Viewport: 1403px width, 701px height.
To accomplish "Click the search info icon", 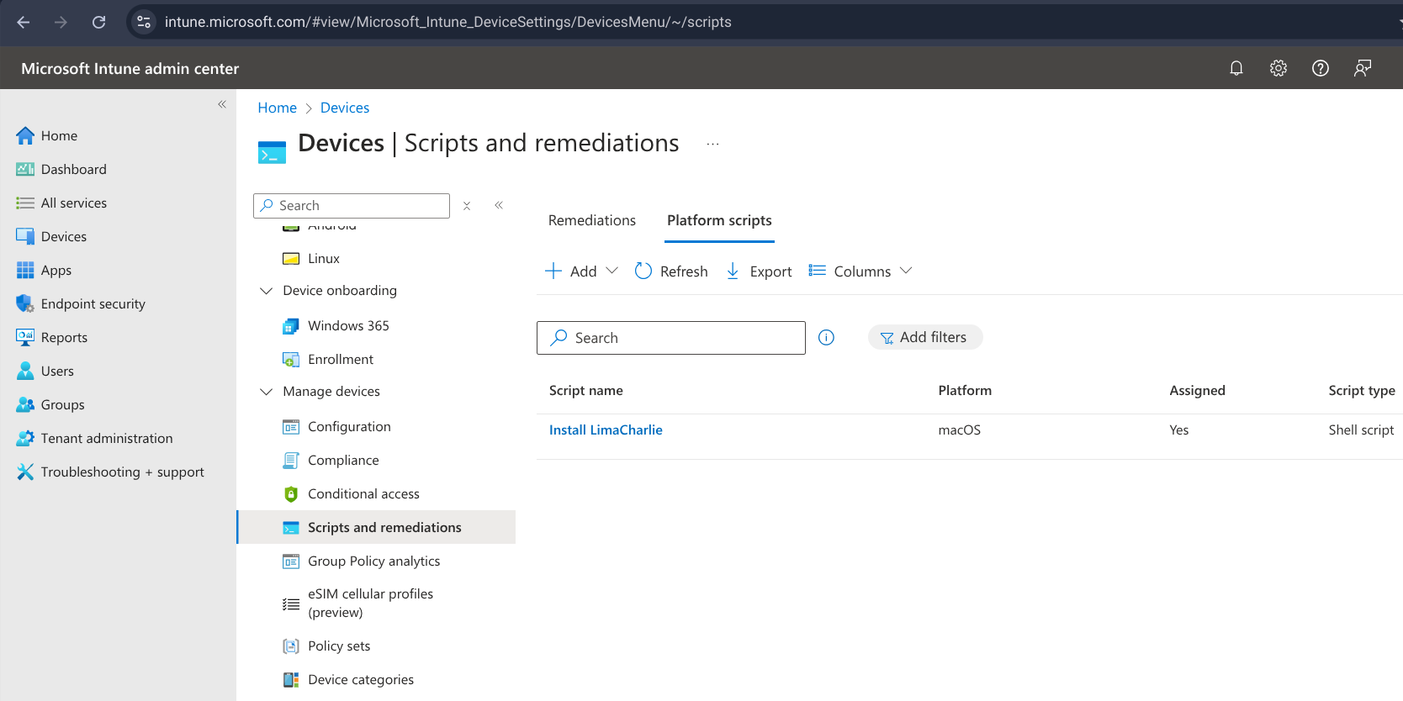I will [x=826, y=337].
